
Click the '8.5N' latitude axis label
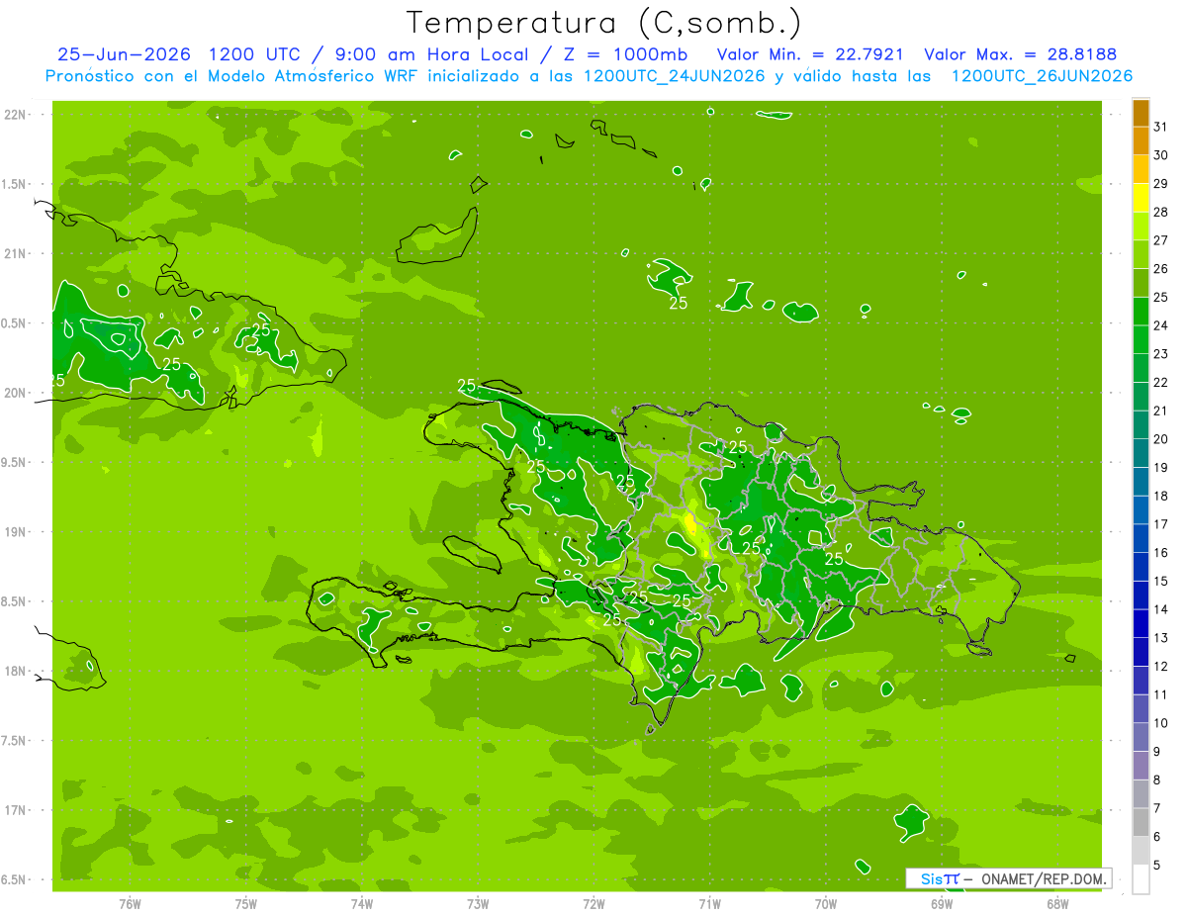coord(15,601)
